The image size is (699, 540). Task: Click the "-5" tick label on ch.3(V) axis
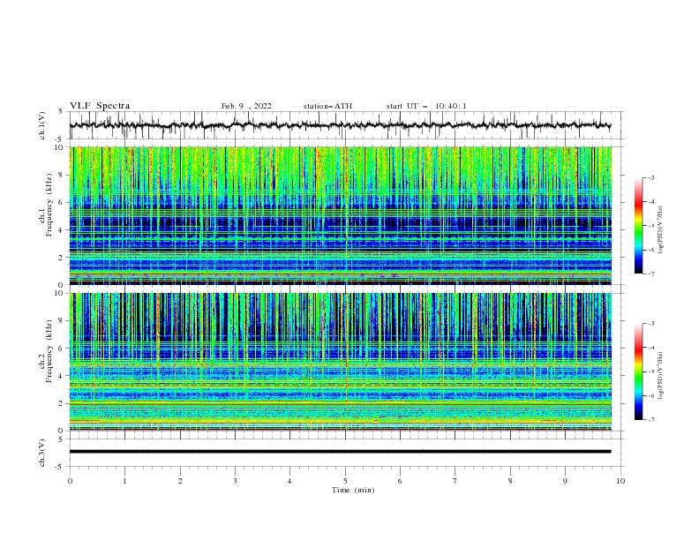tap(60, 467)
